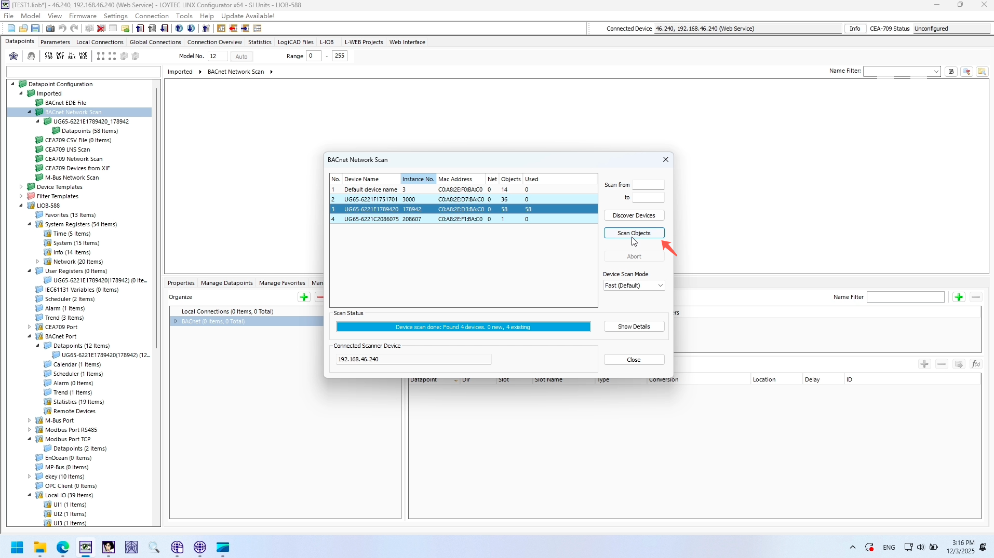Select device row UG65-6221F1751701
Viewport: 994px width, 558px height.
[463, 199]
